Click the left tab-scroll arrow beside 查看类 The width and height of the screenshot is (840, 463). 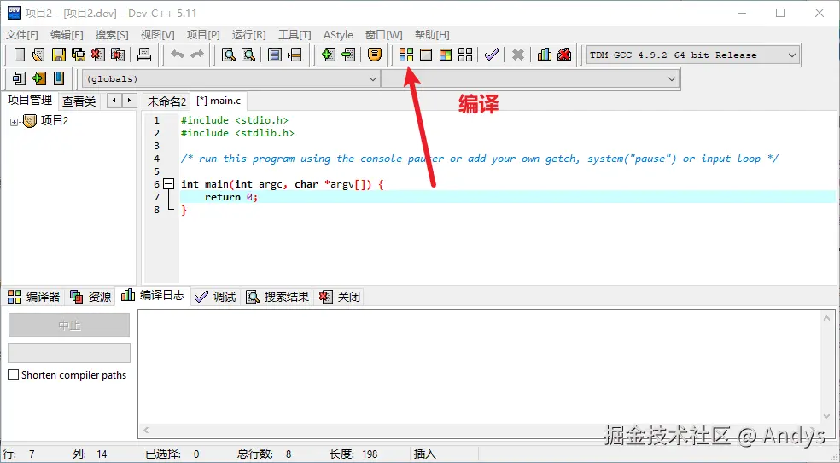(x=114, y=101)
